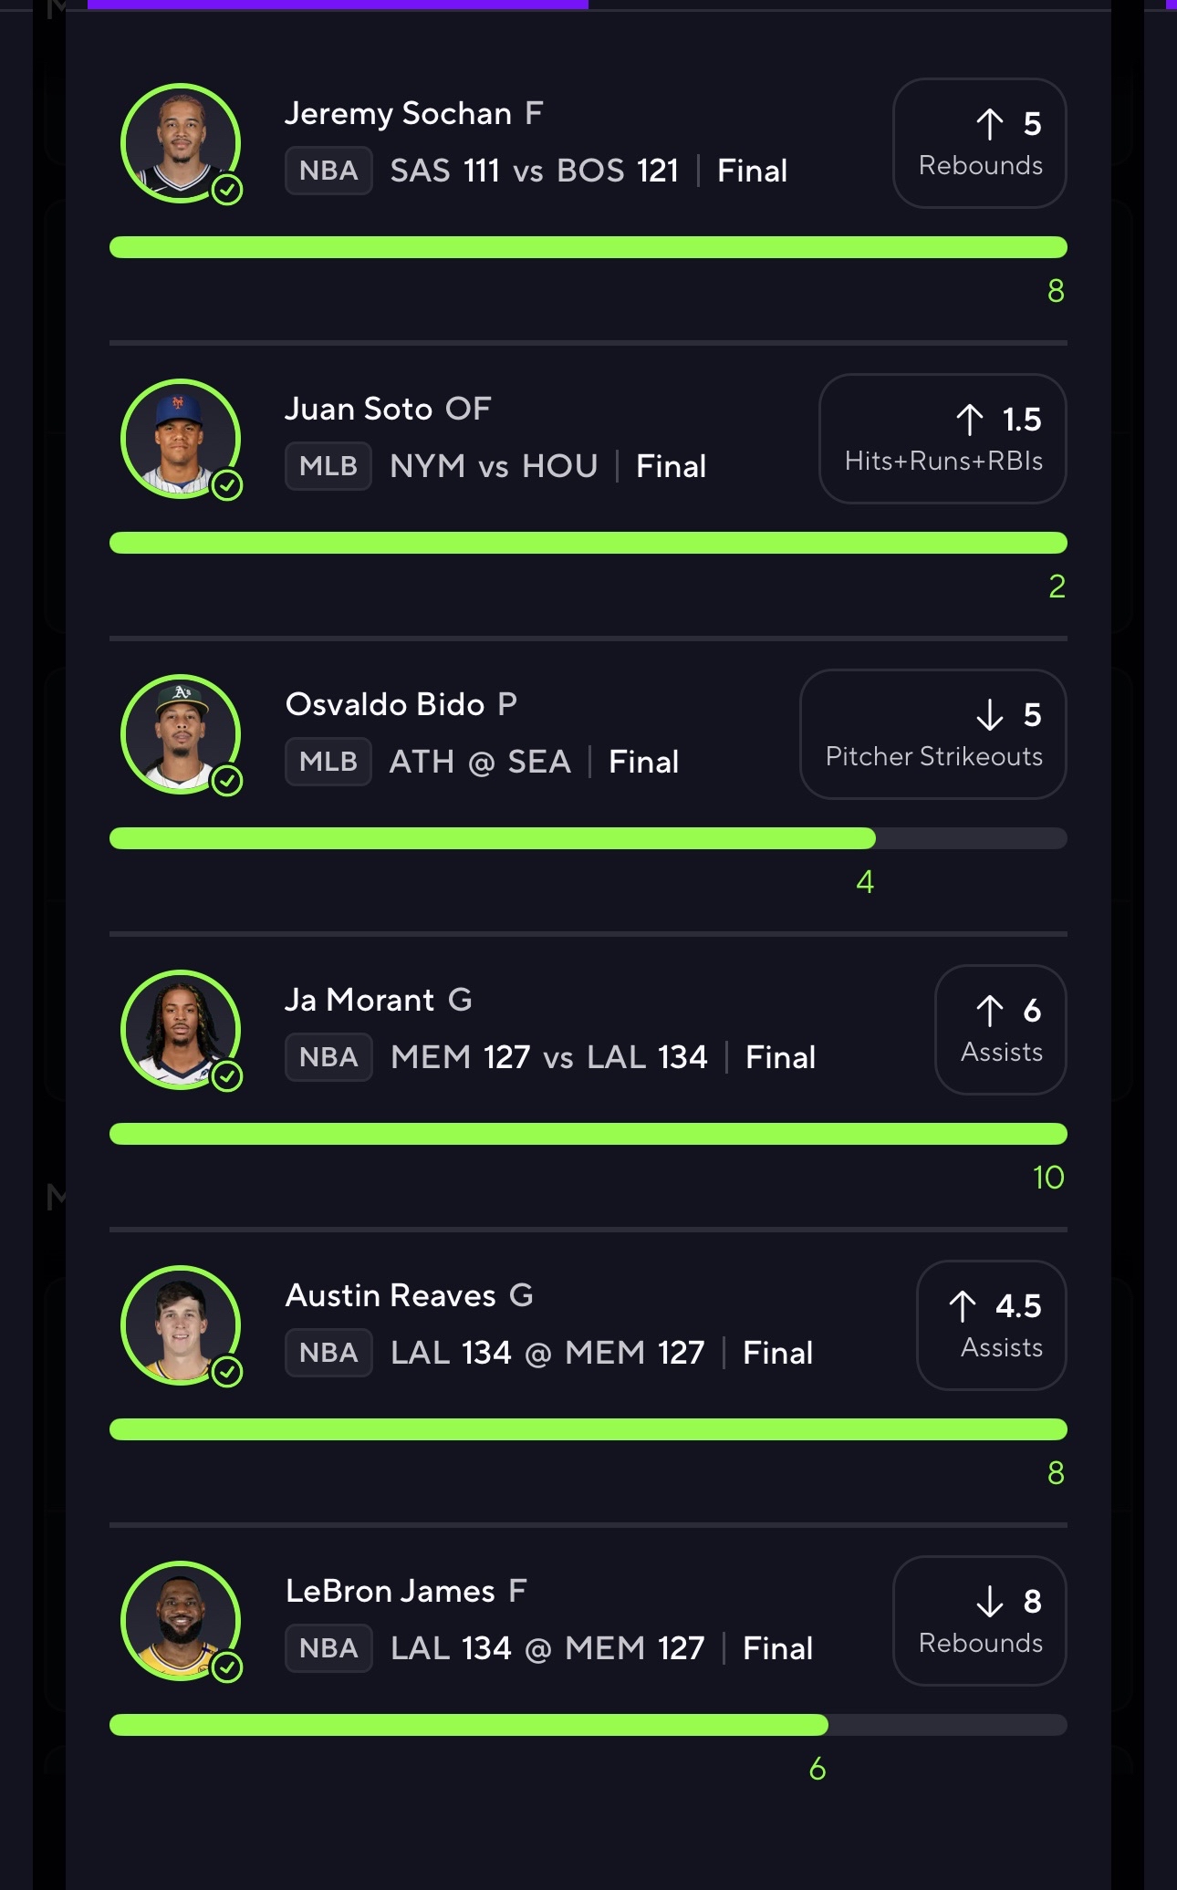
Task: Tap Osvaldo Bido's profile photo
Action: tap(181, 734)
